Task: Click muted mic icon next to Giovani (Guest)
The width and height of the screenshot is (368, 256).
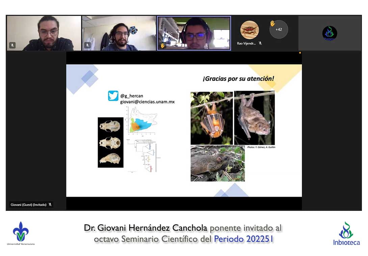Action: tap(50, 204)
